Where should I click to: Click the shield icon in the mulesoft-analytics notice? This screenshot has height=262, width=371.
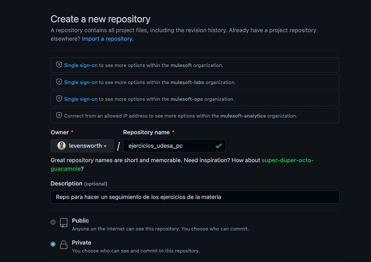click(59, 116)
